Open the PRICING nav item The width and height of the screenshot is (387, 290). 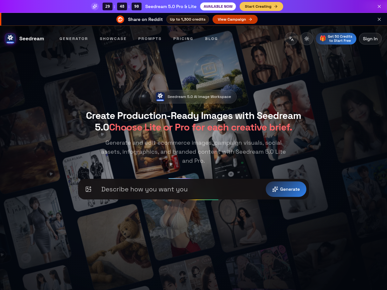183,39
